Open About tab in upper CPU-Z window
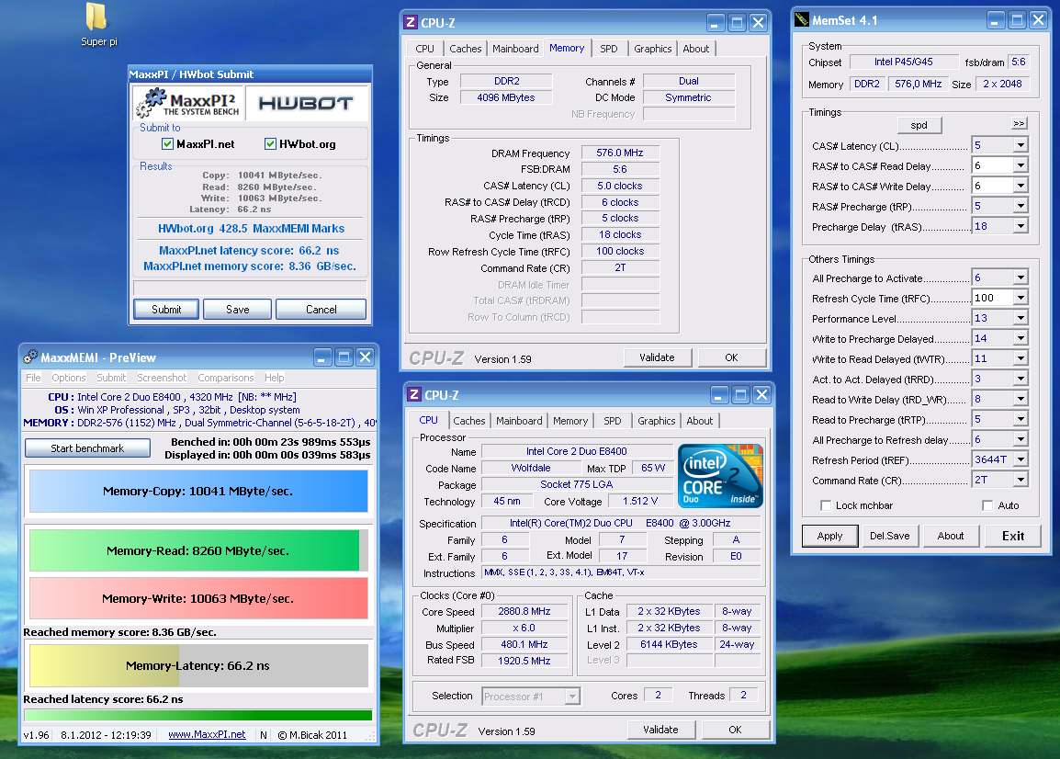The height and width of the screenshot is (759, 1060). 695,49
